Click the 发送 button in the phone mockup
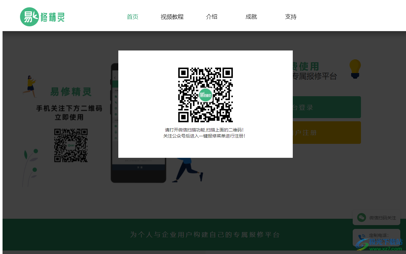Image resolution: width=406 pixels, height=254 pixels. coord(140,168)
